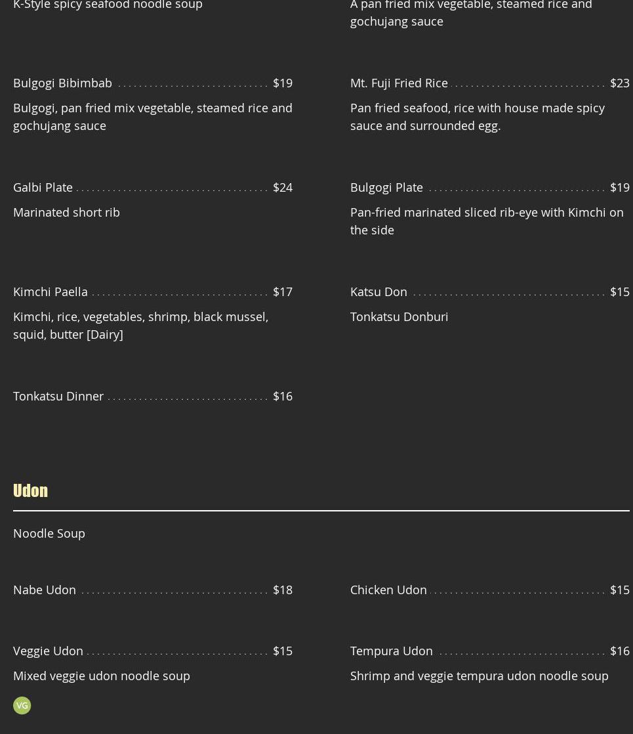The height and width of the screenshot is (734, 633).
Task: Click the Mixed veggie udon noodle soup description
Action: tap(102, 676)
